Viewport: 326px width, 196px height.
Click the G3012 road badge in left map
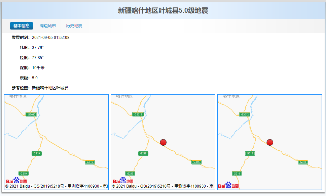coord(31,114)
